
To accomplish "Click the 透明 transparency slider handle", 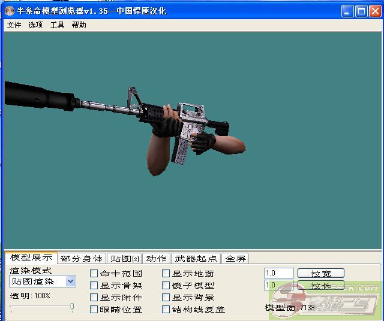I will [72, 307].
